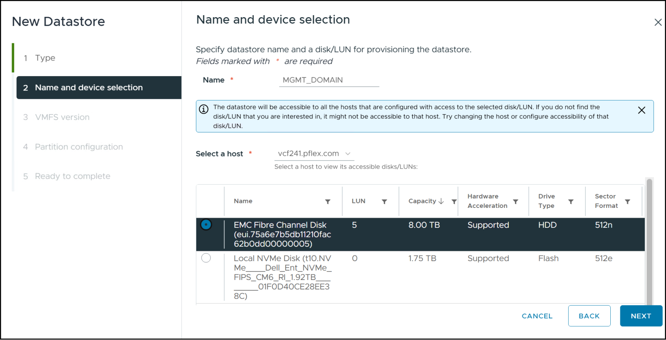Click the CANCEL button
This screenshot has width=666, height=340.
[x=537, y=316]
